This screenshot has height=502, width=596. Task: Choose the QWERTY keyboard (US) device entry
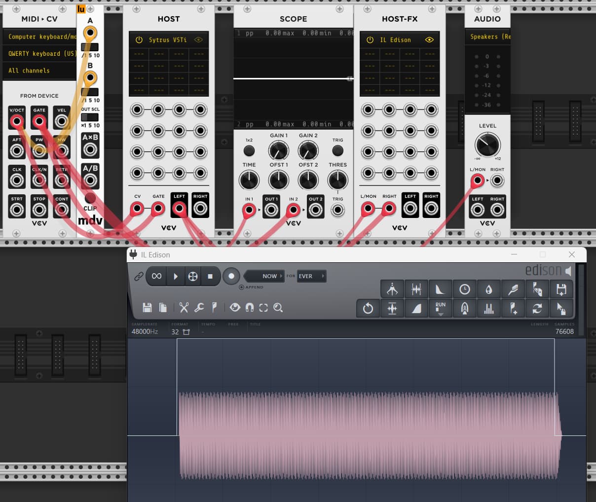[41, 54]
